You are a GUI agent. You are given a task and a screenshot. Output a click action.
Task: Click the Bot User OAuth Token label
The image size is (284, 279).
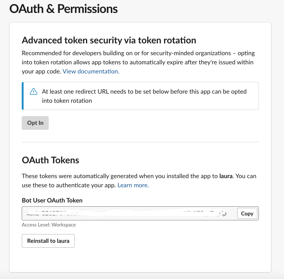[x=52, y=200]
